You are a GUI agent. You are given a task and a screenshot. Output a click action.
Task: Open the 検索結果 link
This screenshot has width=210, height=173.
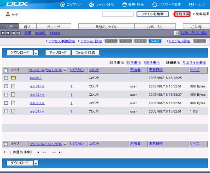tap(202, 14)
